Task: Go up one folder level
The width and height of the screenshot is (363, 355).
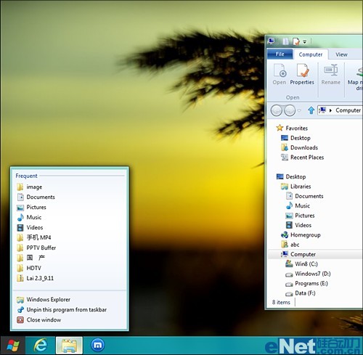Action: (311, 110)
